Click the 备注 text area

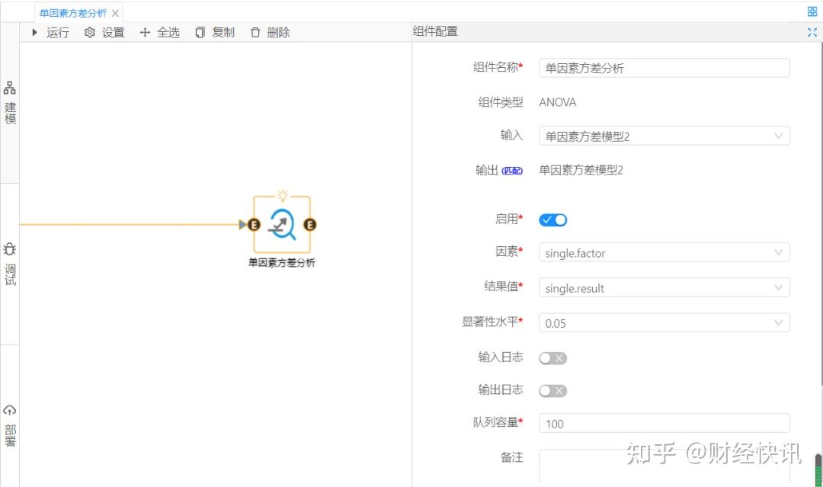pos(664,467)
